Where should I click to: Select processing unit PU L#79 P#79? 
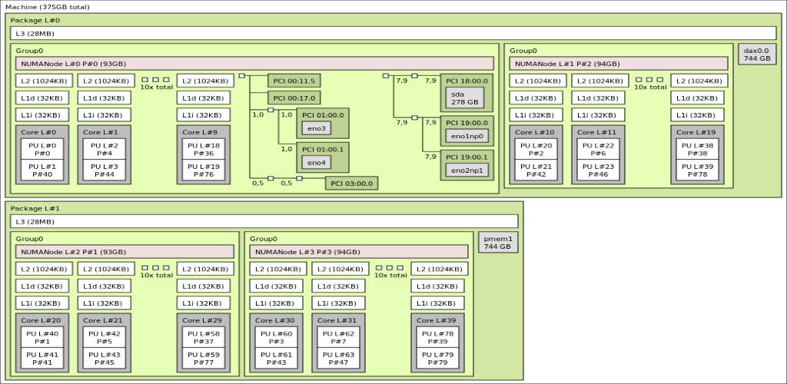(x=437, y=358)
